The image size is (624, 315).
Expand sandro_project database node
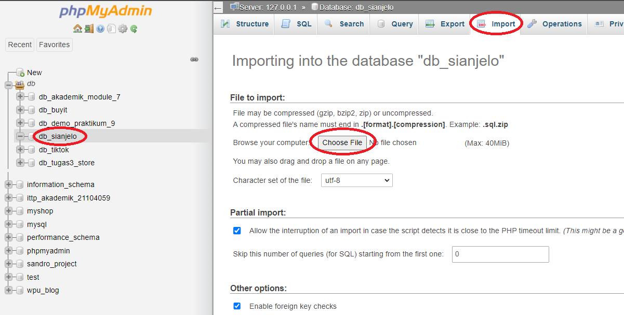point(8,264)
